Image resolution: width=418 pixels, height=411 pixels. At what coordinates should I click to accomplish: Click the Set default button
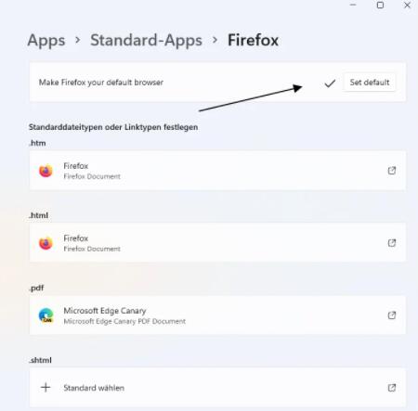369,83
